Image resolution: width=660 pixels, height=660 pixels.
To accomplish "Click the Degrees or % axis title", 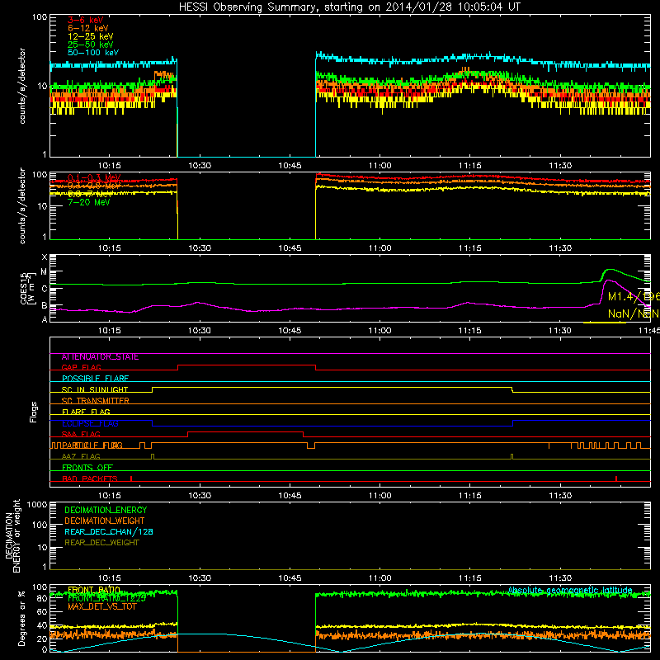I will pos(21,619).
